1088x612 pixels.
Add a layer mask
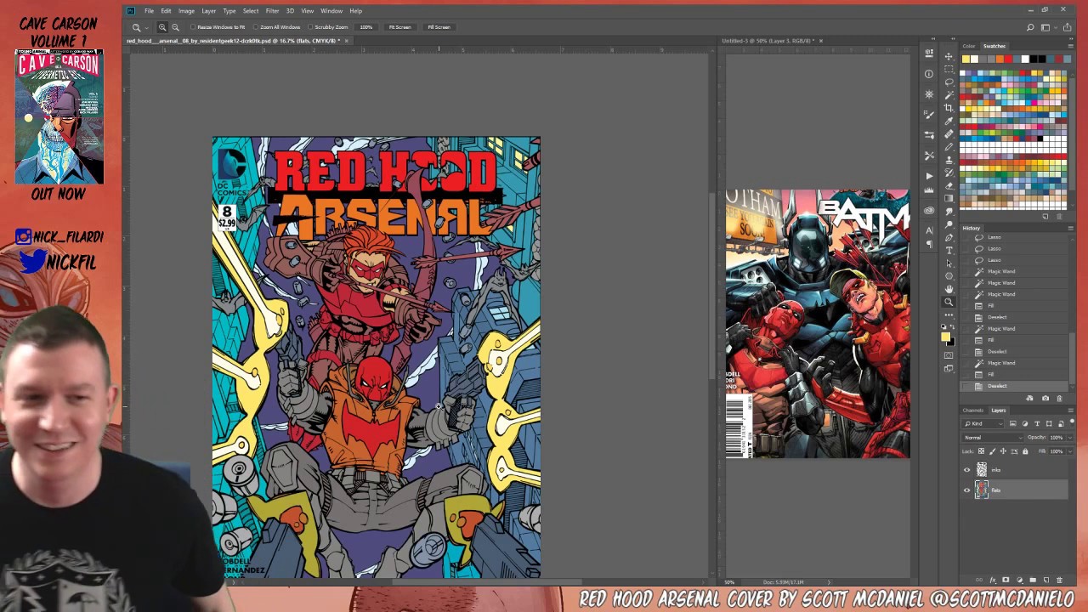(1006, 580)
